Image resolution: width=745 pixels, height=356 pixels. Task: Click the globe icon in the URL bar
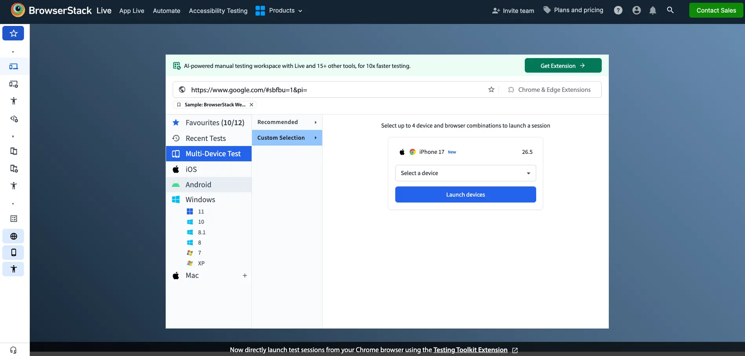(182, 89)
